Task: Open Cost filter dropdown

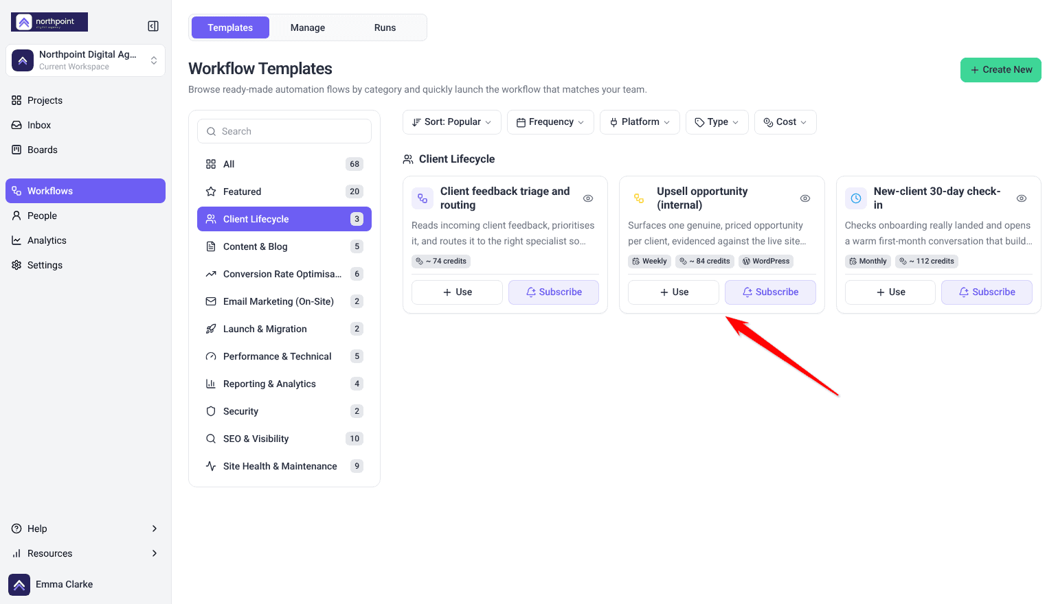Action: point(785,122)
